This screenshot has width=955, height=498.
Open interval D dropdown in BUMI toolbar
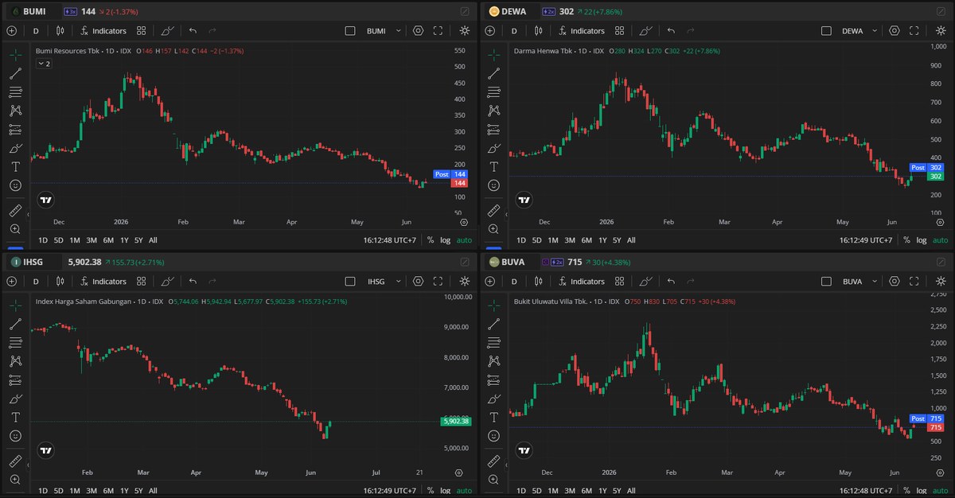click(x=36, y=31)
